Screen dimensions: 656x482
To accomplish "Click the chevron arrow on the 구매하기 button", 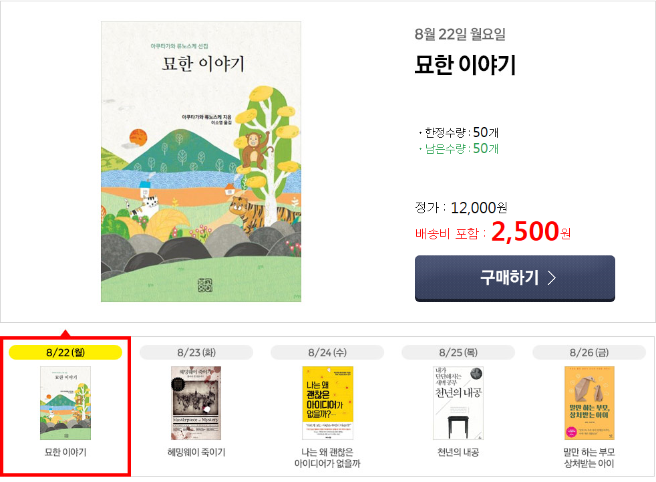I will [552, 278].
